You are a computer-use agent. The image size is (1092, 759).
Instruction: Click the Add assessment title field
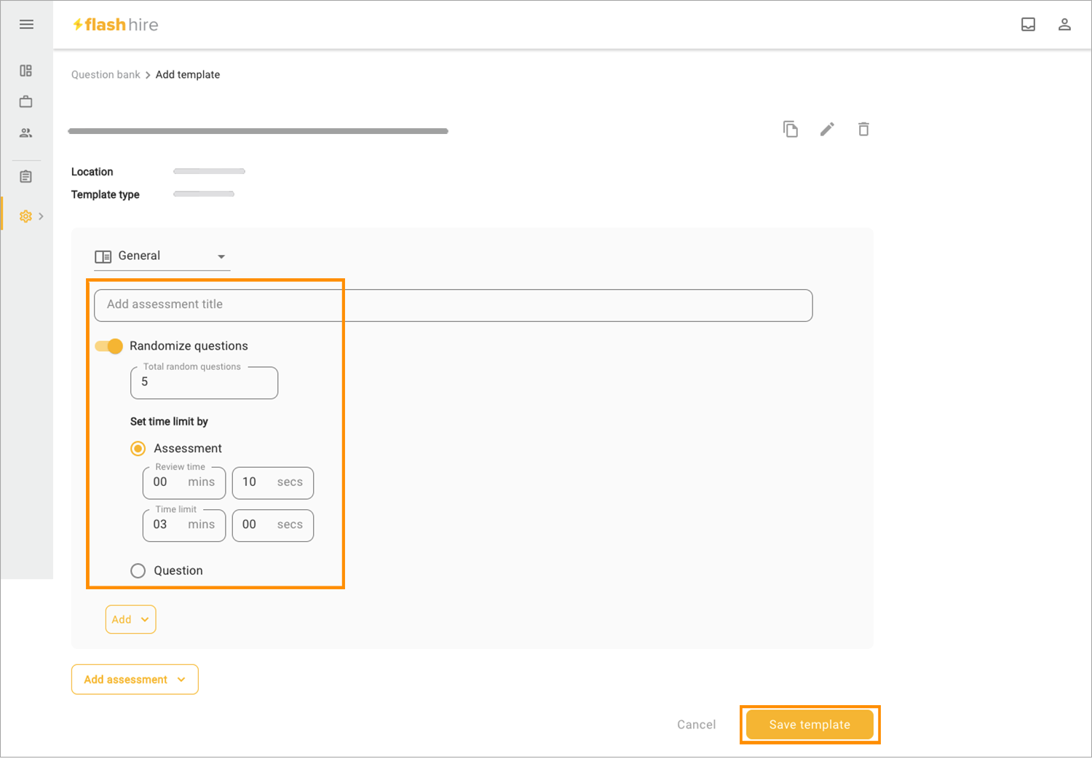(453, 305)
